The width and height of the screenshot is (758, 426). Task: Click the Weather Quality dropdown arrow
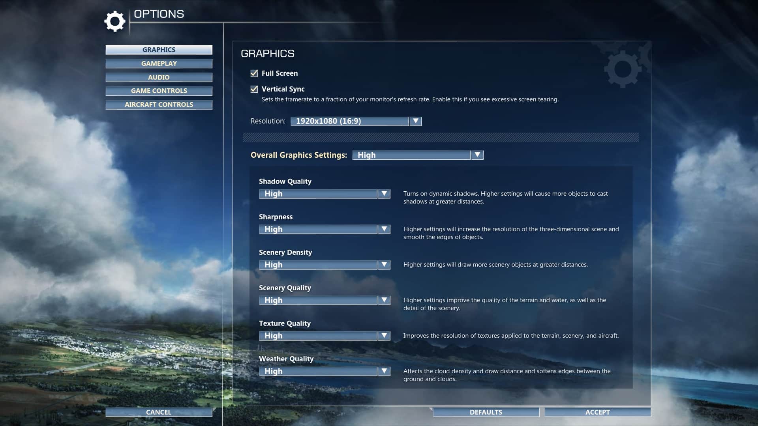(384, 371)
